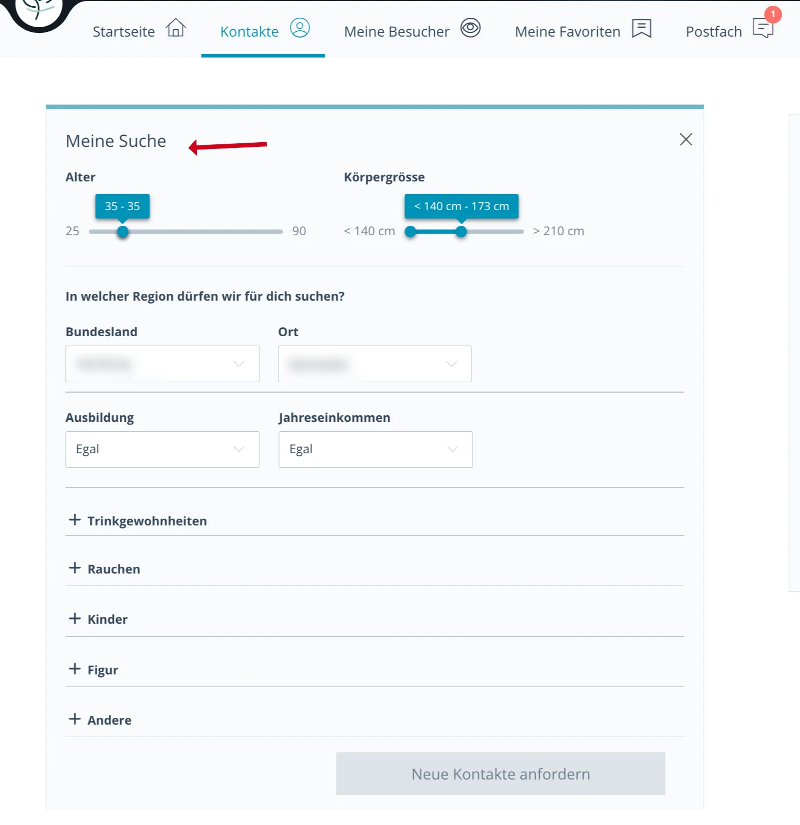Image resolution: width=800 pixels, height=825 pixels.
Task: Close the Meine Suche panel
Action: click(686, 140)
